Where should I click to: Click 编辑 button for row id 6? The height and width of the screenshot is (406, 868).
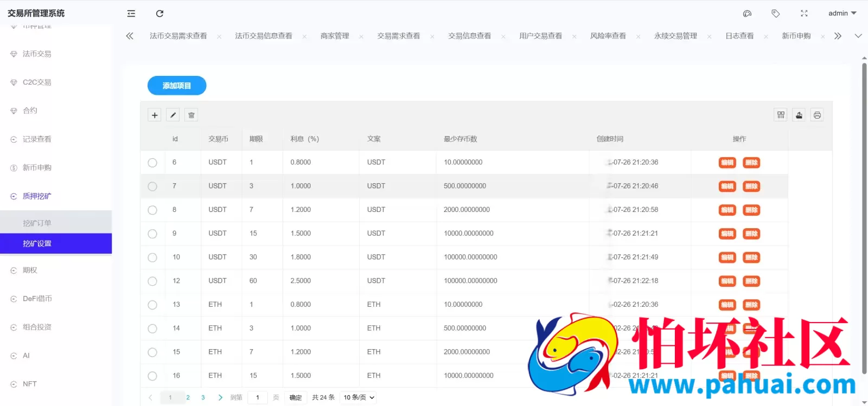pos(727,163)
